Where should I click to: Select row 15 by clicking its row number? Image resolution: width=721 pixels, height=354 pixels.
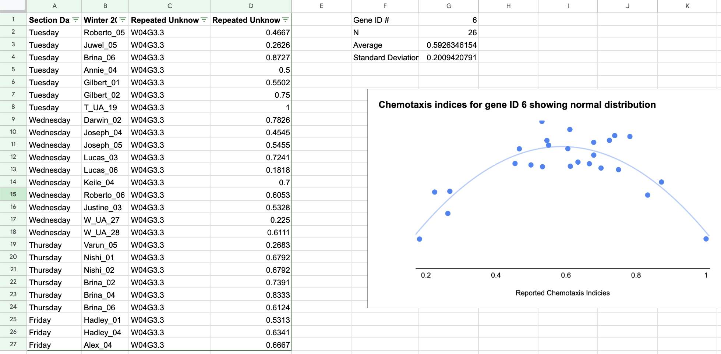13,195
